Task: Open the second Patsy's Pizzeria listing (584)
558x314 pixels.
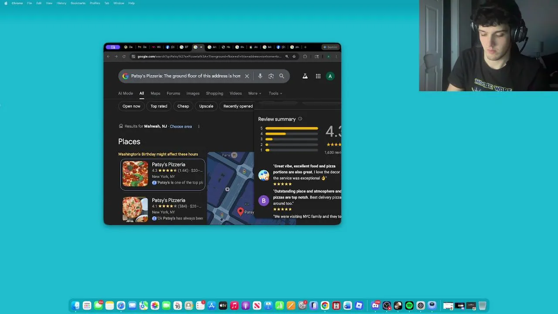Action: [163, 209]
